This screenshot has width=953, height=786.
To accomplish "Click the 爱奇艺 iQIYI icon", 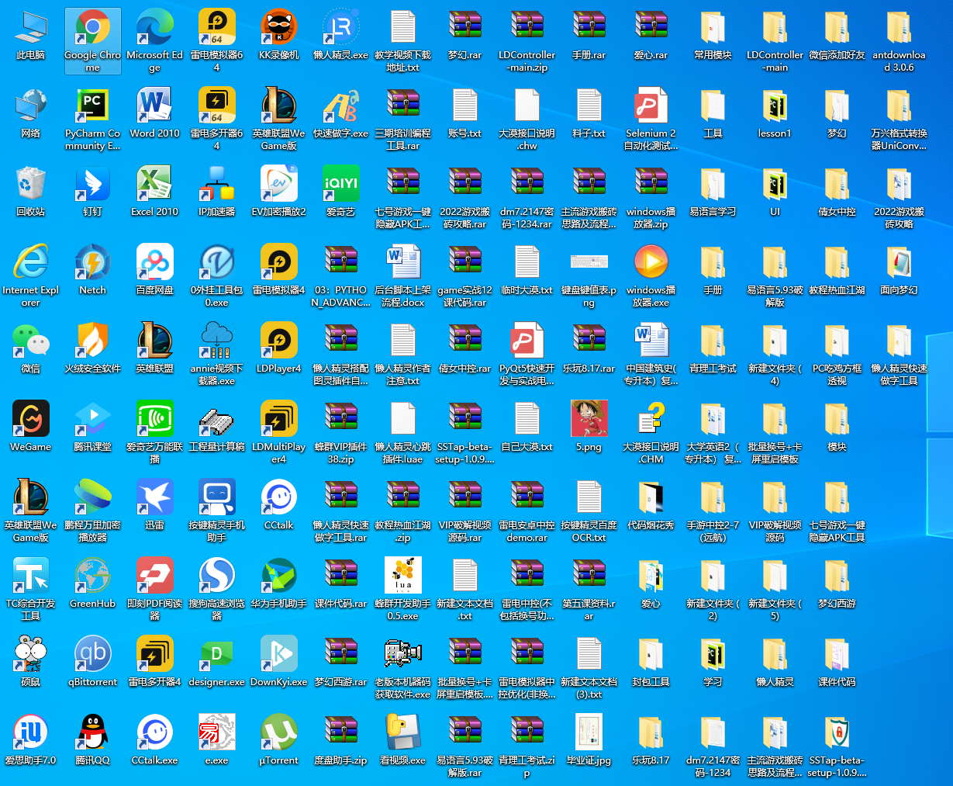I will (341, 192).
